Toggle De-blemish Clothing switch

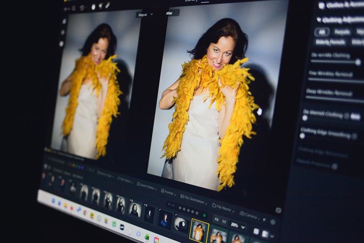pyautogui.click(x=305, y=117)
